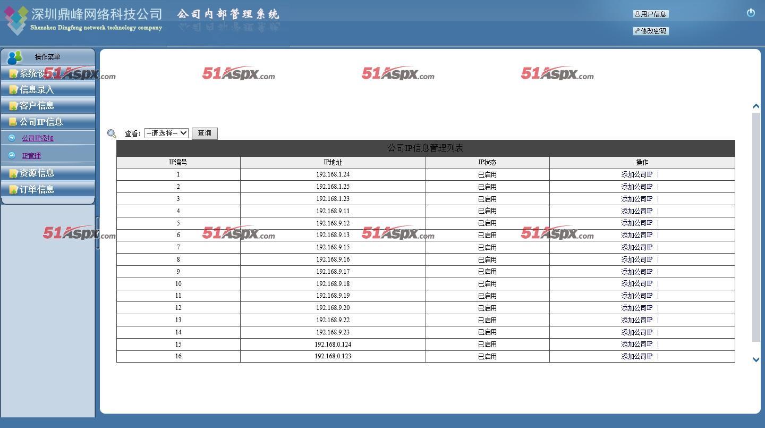
Task: Click IP编号 cell 9
Action: click(x=178, y=272)
